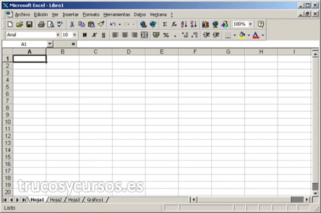Open the Insertar menu
The width and height of the screenshot is (321, 213).
[x=71, y=14]
